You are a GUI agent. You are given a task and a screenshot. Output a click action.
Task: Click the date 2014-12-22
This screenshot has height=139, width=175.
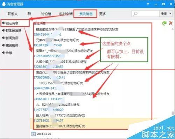point(44,134)
